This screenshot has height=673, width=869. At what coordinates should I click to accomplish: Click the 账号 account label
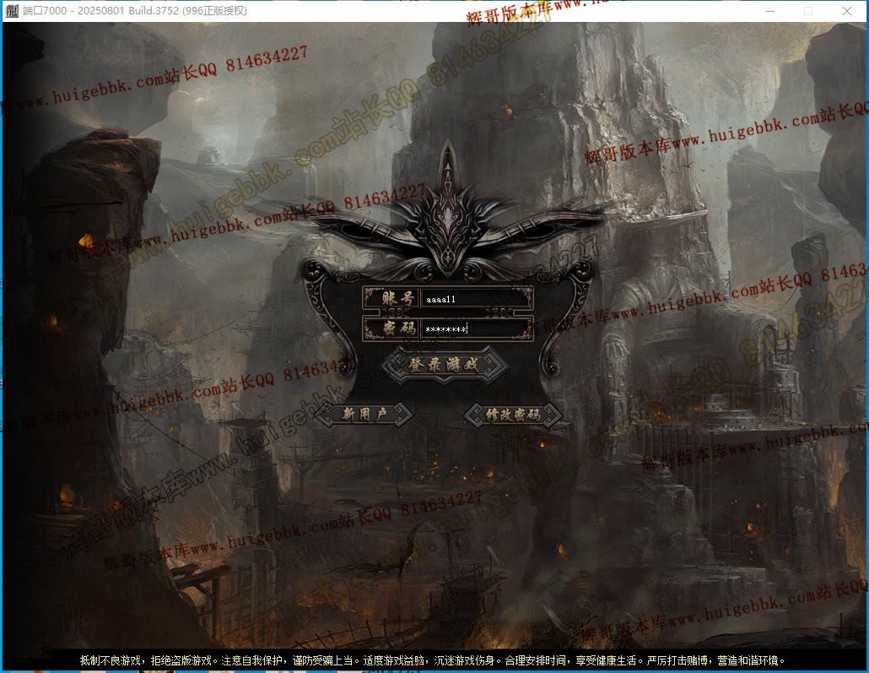pos(390,299)
